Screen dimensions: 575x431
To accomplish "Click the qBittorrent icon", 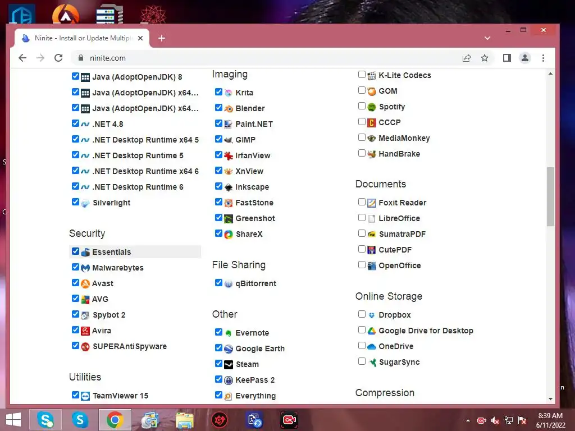I will [229, 283].
